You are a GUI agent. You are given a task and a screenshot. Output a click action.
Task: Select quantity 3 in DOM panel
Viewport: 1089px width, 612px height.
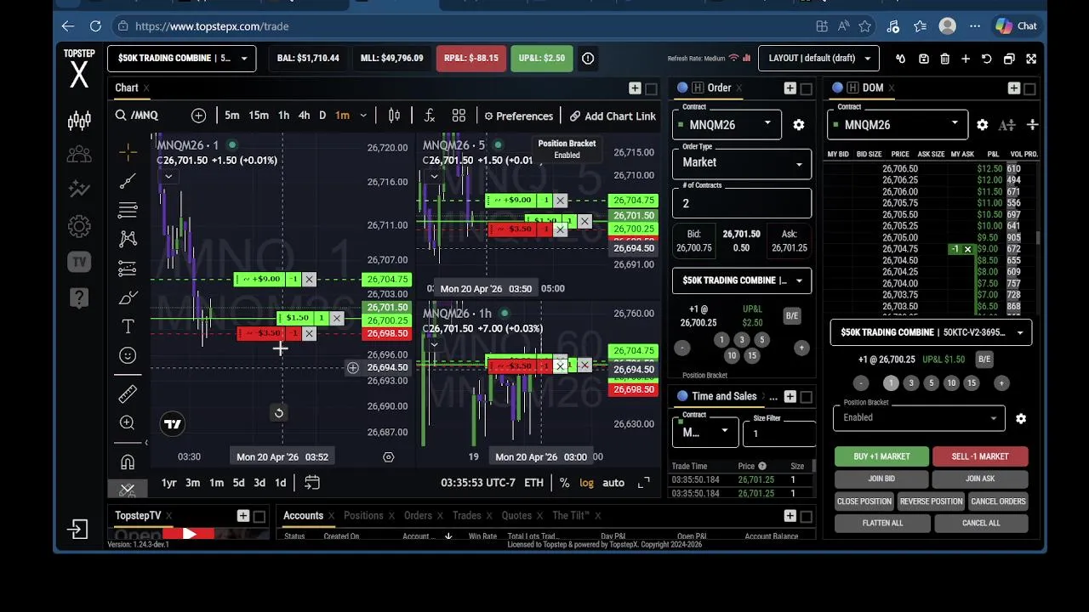pos(911,383)
